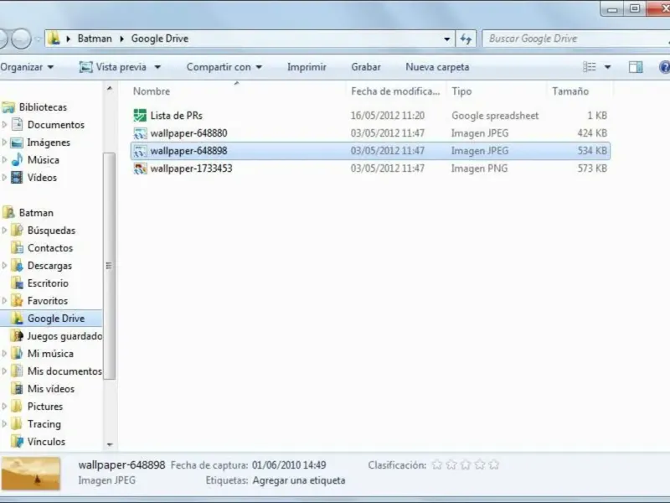This screenshot has width=670, height=503.
Task: Click the Back navigation arrow
Action: tap(3, 39)
